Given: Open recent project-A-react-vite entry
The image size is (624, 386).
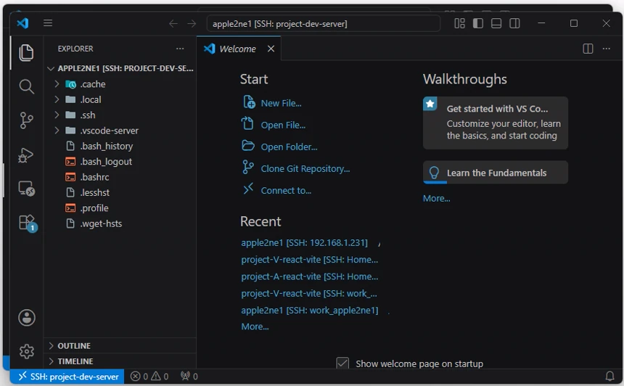Looking at the screenshot, I should click(x=310, y=276).
